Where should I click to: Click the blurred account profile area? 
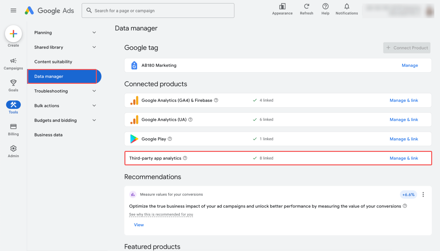point(398,11)
